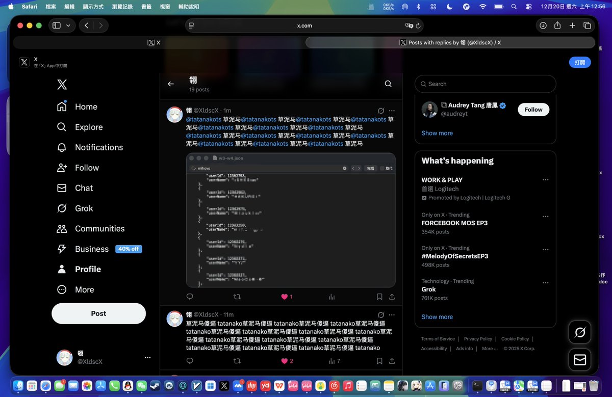Go to the X logo home

click(x=62, y=85)
